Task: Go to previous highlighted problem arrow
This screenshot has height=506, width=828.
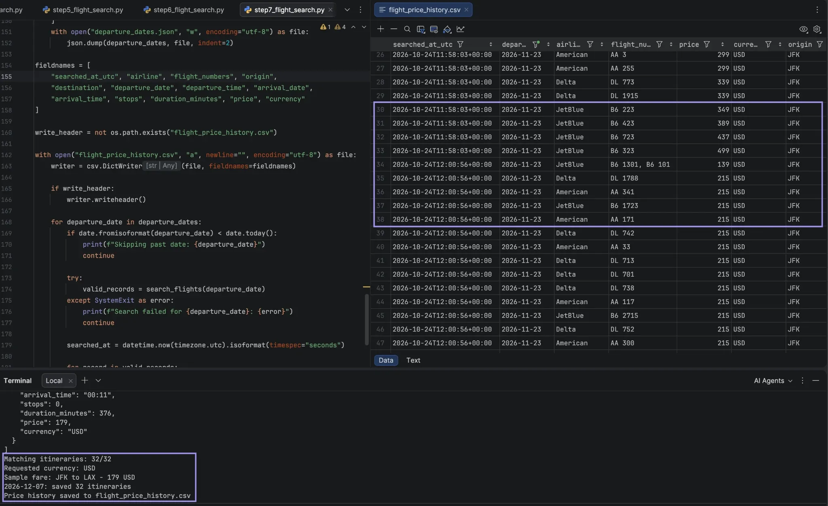Action: (353, 27)
